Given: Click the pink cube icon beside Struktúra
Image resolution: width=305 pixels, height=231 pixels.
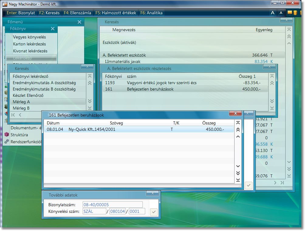Looking at the screenshot, I should (7, 135).
